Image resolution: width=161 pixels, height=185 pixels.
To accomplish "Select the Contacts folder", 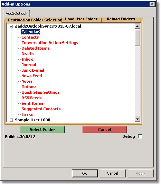I will pyautogui.click(x=30, y=37).
